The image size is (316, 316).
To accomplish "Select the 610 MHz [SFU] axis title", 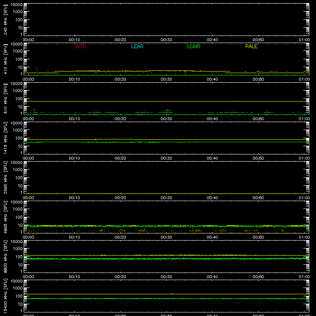I will pos(5,98).
